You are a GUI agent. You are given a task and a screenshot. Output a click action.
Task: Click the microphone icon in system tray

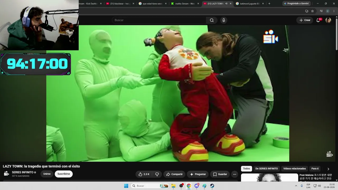(x=302, y=186)
